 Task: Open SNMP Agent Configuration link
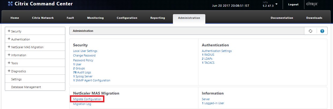click(92, 80)
